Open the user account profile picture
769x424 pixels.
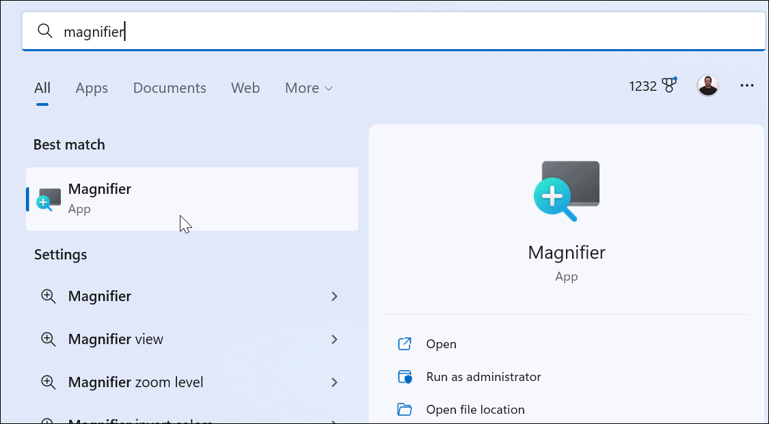pyautogui.click(x=707, y=85)
